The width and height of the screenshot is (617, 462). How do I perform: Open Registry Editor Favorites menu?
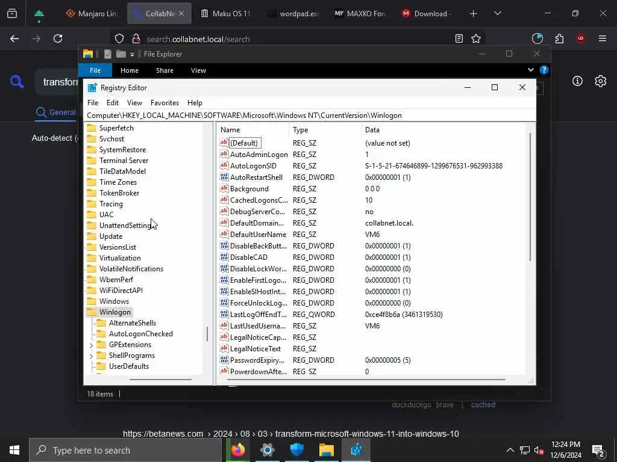(x=164, y=102)
